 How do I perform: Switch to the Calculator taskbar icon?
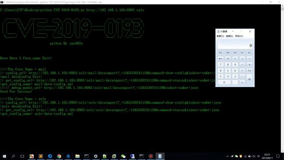pyautogui.click(x=160, y=156)
